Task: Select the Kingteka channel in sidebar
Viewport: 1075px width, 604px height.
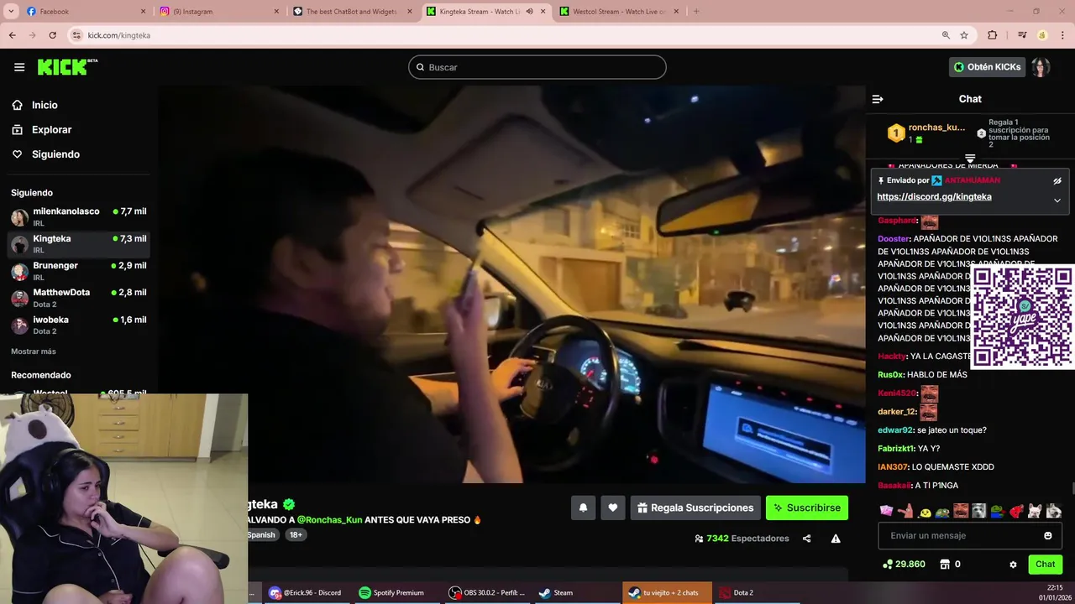Action: click(79, 244)
